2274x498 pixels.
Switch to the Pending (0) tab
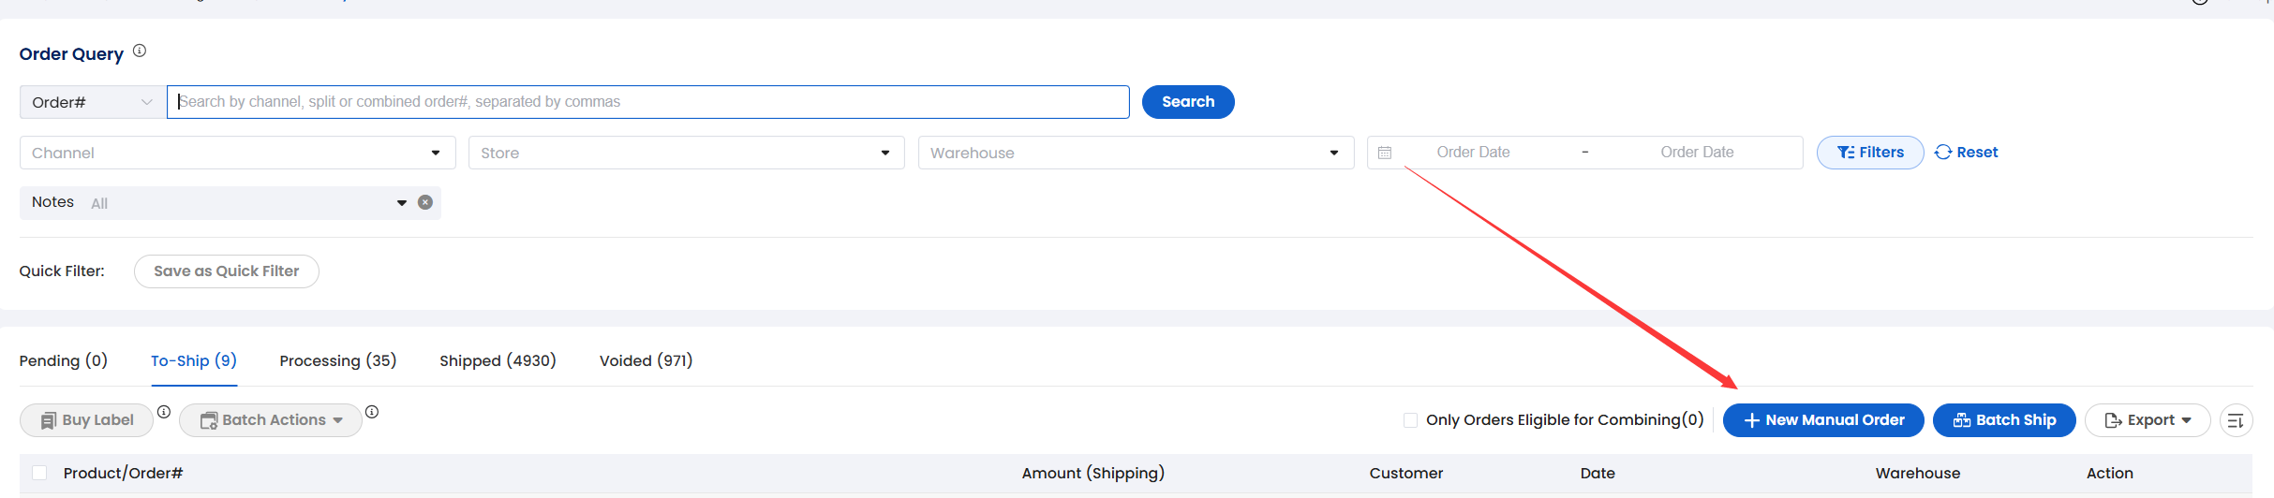(64, 361)
